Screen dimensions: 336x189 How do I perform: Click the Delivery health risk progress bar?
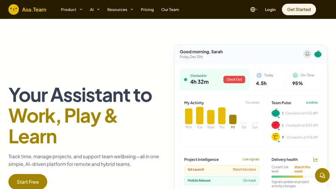pyautogui.click(x=293, y=176)
